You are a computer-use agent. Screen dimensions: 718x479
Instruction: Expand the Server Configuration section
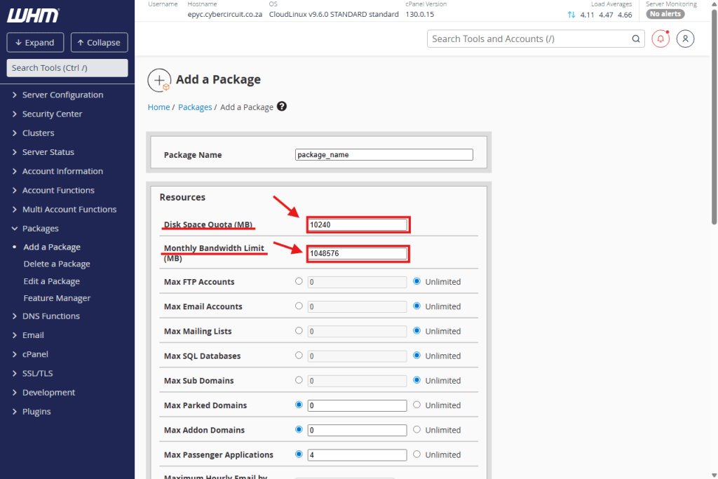pyautogui.click(x=62, y=95)
